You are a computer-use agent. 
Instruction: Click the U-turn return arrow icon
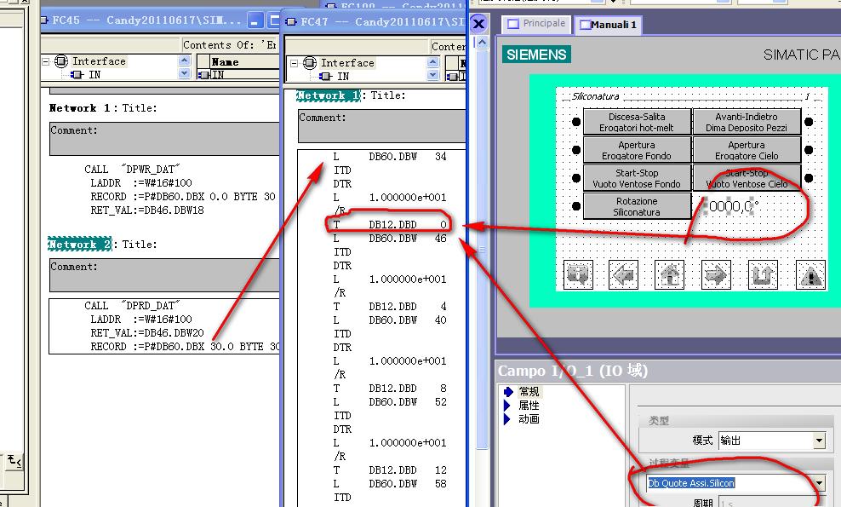[763, 274]
